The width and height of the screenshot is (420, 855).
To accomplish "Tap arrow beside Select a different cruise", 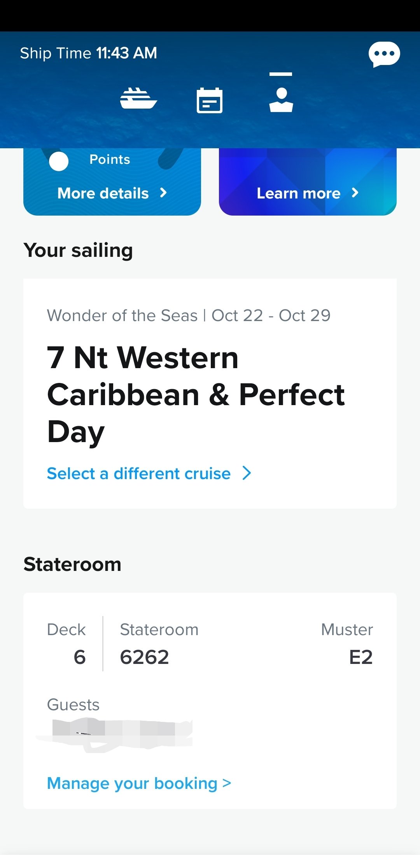I will pyautogui.click(x=247, y=473).
